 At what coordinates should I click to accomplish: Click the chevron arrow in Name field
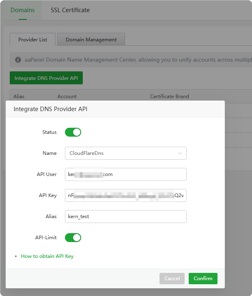point(180,153)
